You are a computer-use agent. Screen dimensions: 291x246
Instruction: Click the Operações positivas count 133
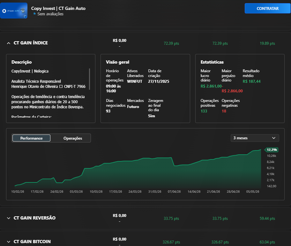pyautogui.click(x=204, y=111)
